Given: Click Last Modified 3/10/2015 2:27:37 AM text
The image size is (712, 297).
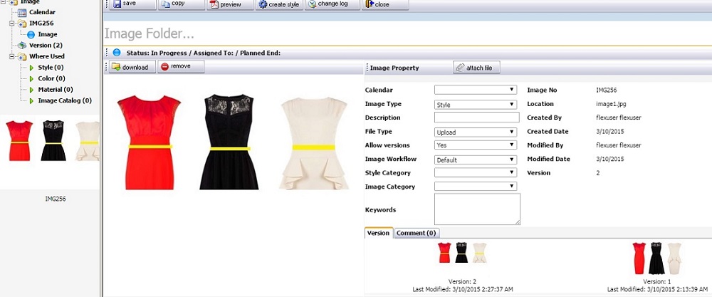Looking at the screenshot, I should point(462,289).
